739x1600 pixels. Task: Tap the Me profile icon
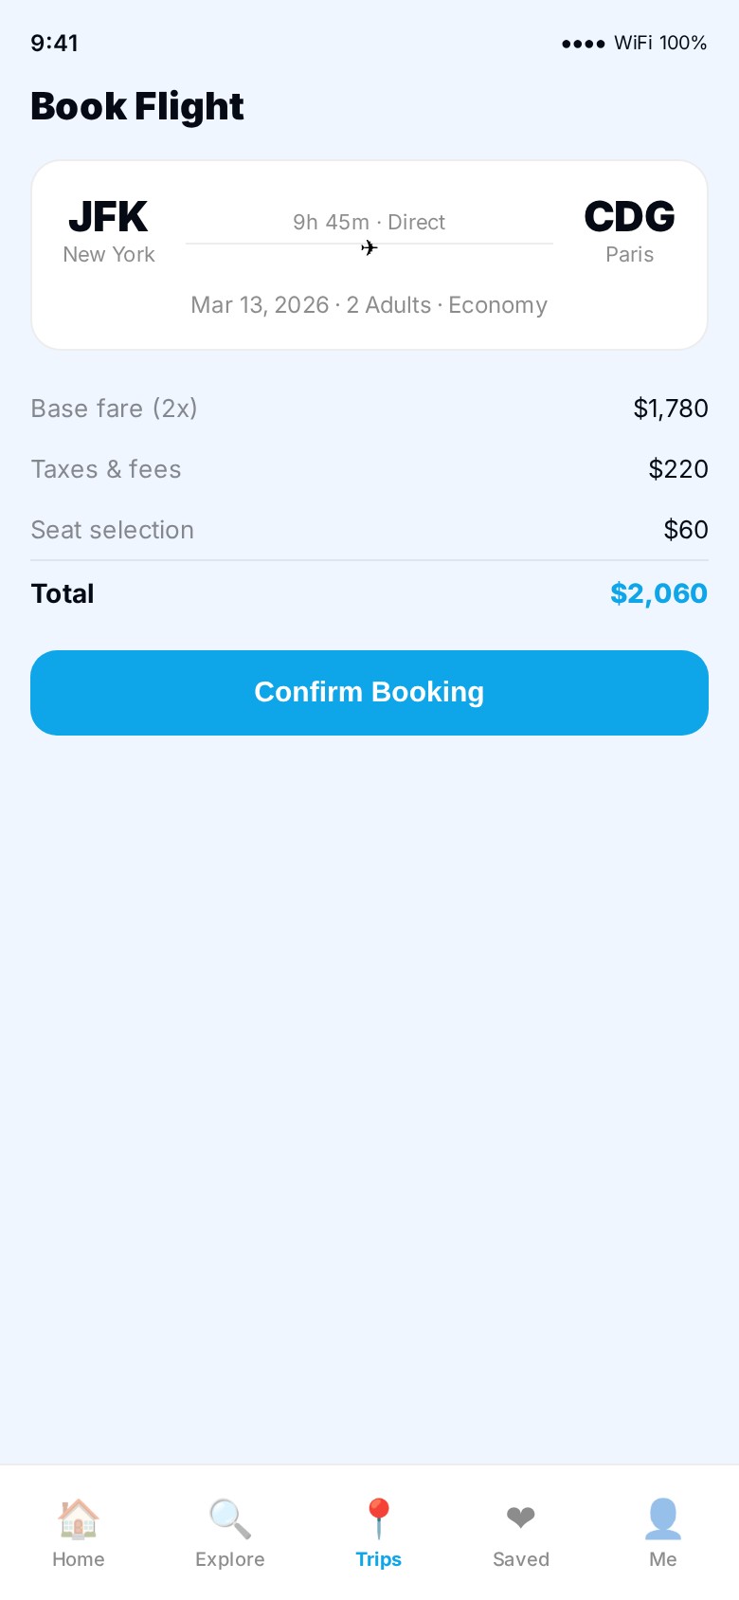tap(662, 1518)
